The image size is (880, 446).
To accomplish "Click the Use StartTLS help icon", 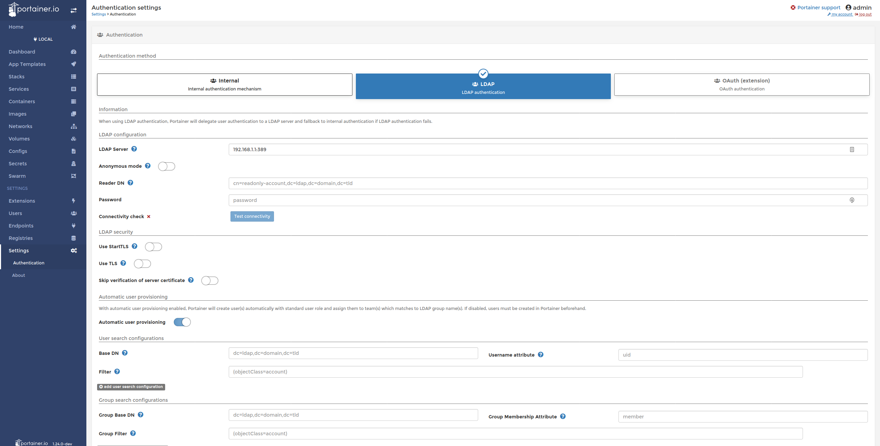I will coord(134,246).
